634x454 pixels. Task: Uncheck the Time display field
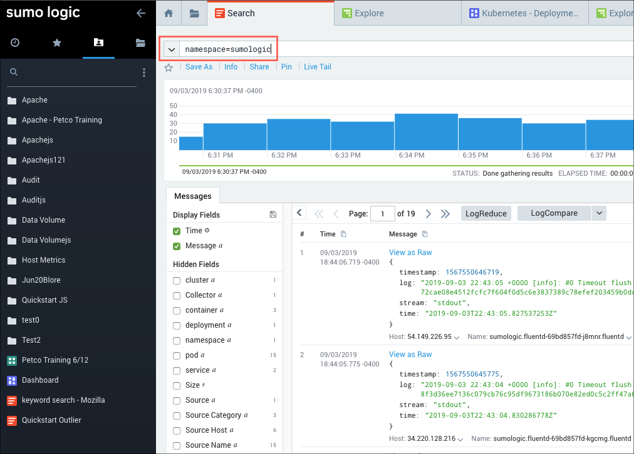[x=177, y=231]
